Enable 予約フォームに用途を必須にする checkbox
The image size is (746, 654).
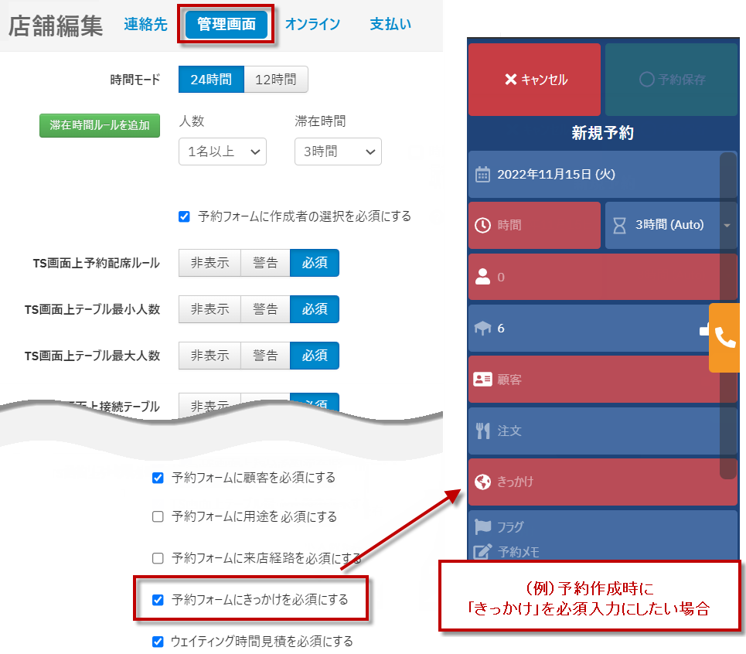158,516
